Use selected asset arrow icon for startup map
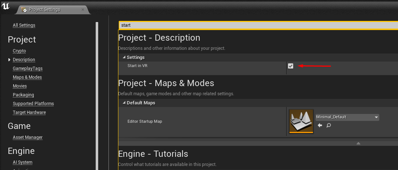 pos(320,125)
